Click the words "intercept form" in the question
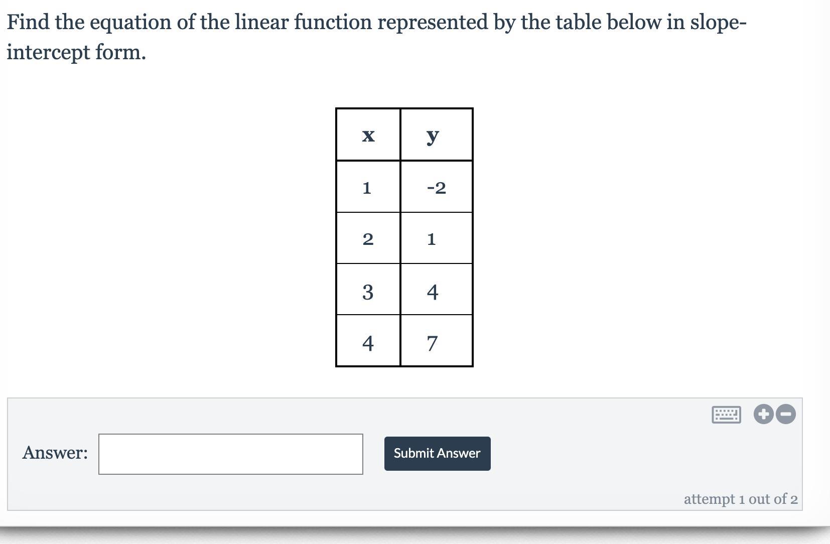 pyautogui.click(x=75, y=52)
